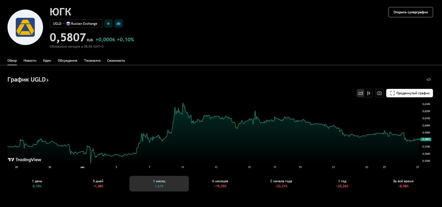
Task: Open the Обсуждение tab
Action: (x=67, y=61)
